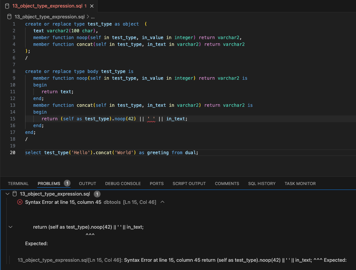Screen dimensions: 356x270
Task: Click the red error icon in the Problems panel
Action: click(x=20, y=202)
